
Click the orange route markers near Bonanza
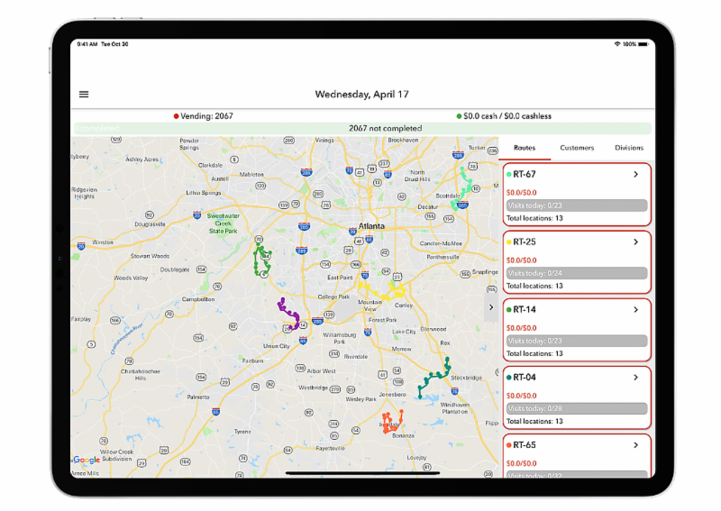coord(392,423)
